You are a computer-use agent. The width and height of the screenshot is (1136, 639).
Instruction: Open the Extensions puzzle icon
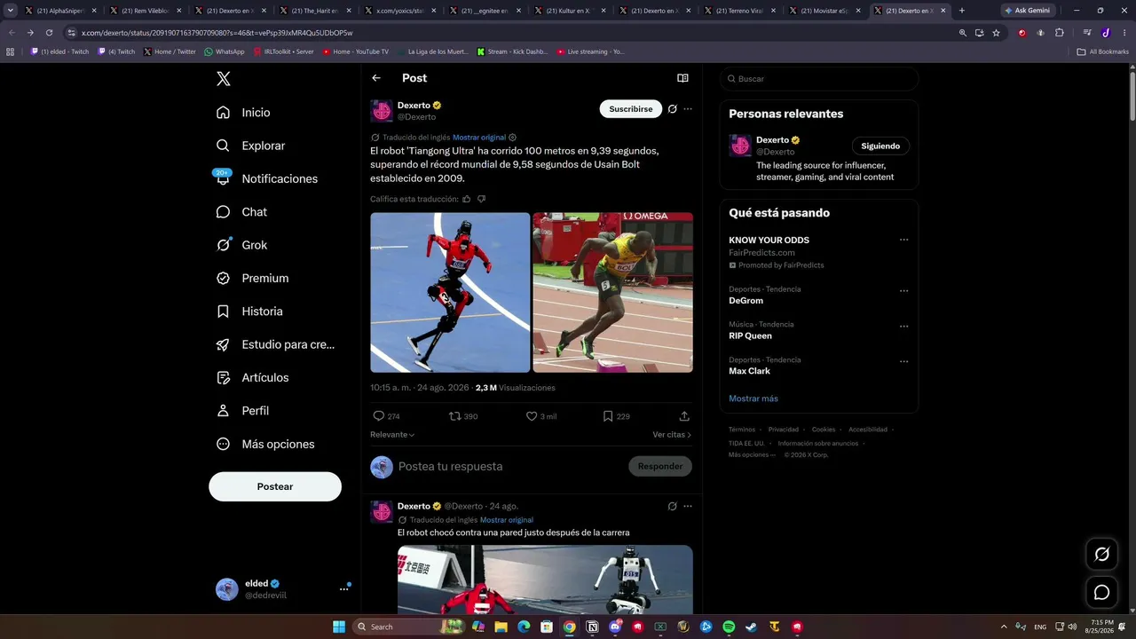tap(1059, 33)
